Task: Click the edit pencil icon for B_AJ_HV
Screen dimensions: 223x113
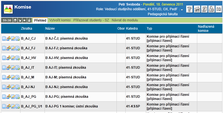Action: coord(13,58)
